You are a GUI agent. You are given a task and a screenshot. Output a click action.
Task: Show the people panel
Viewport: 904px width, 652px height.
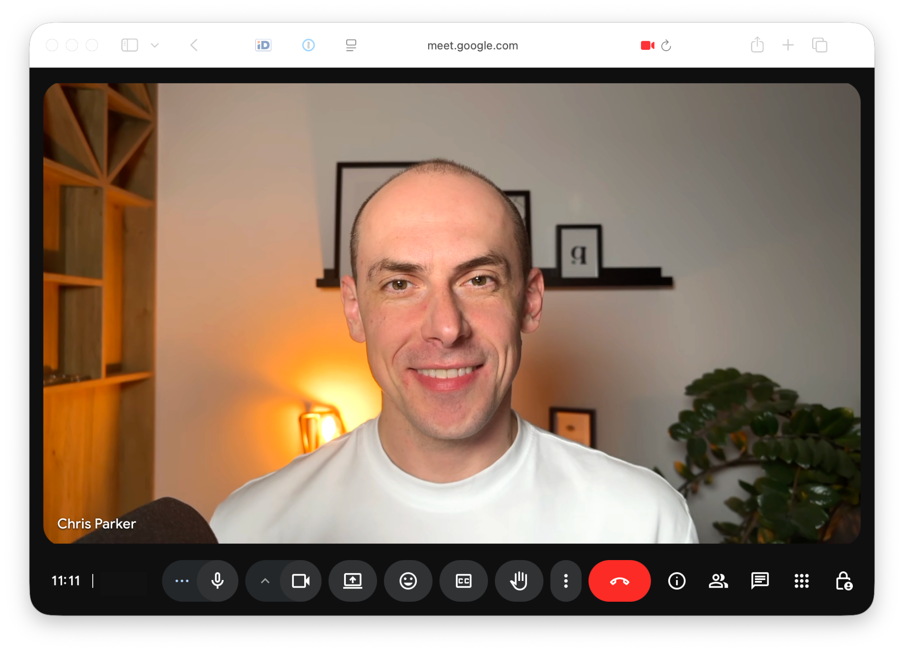click(x=718, y=580)
